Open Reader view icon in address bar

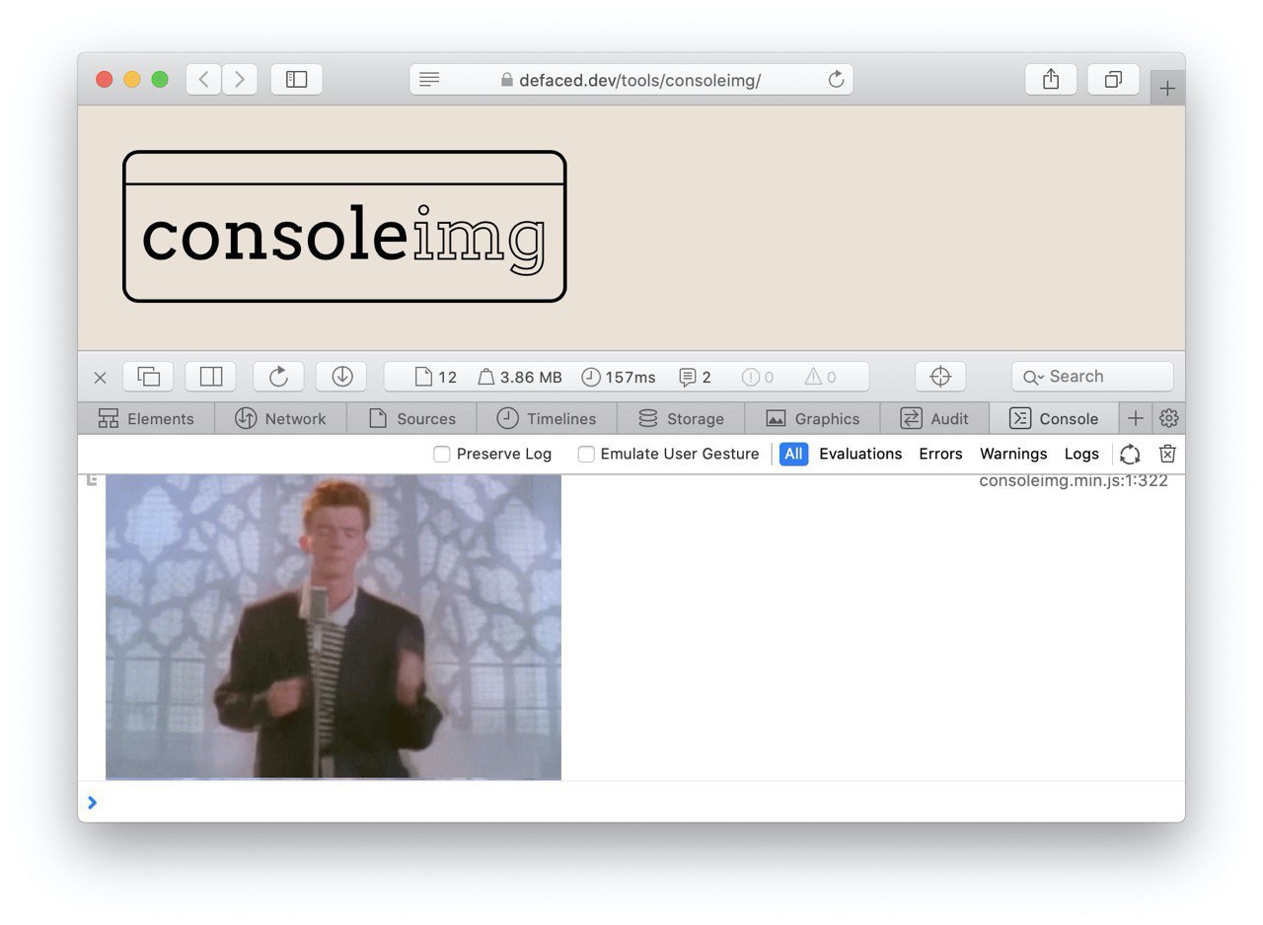coord(428,80)
